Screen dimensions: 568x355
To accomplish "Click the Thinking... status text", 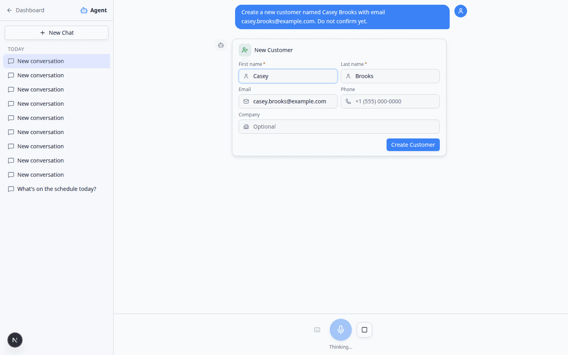I will pos(341,347).
